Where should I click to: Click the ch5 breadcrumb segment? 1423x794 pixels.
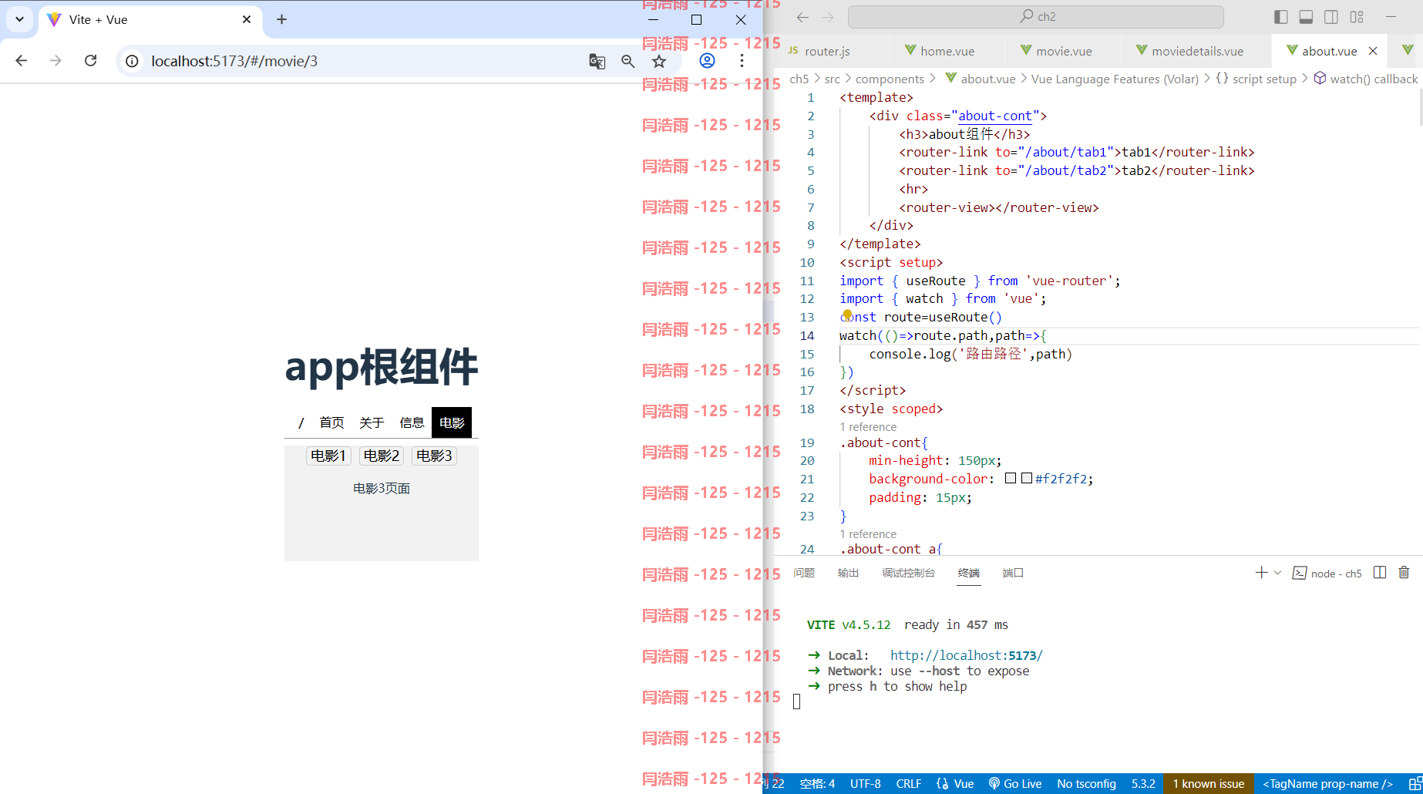tap(799, 79)
